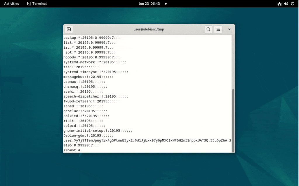The width and height of the screenshot is (299, 186).
Task: Click the gnome-initial-setup entry line
Action: point(98,131)
